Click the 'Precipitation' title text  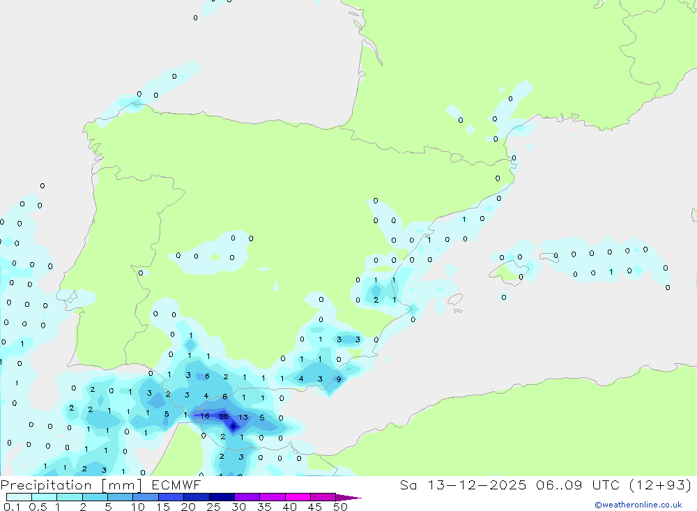coord(46,485)
